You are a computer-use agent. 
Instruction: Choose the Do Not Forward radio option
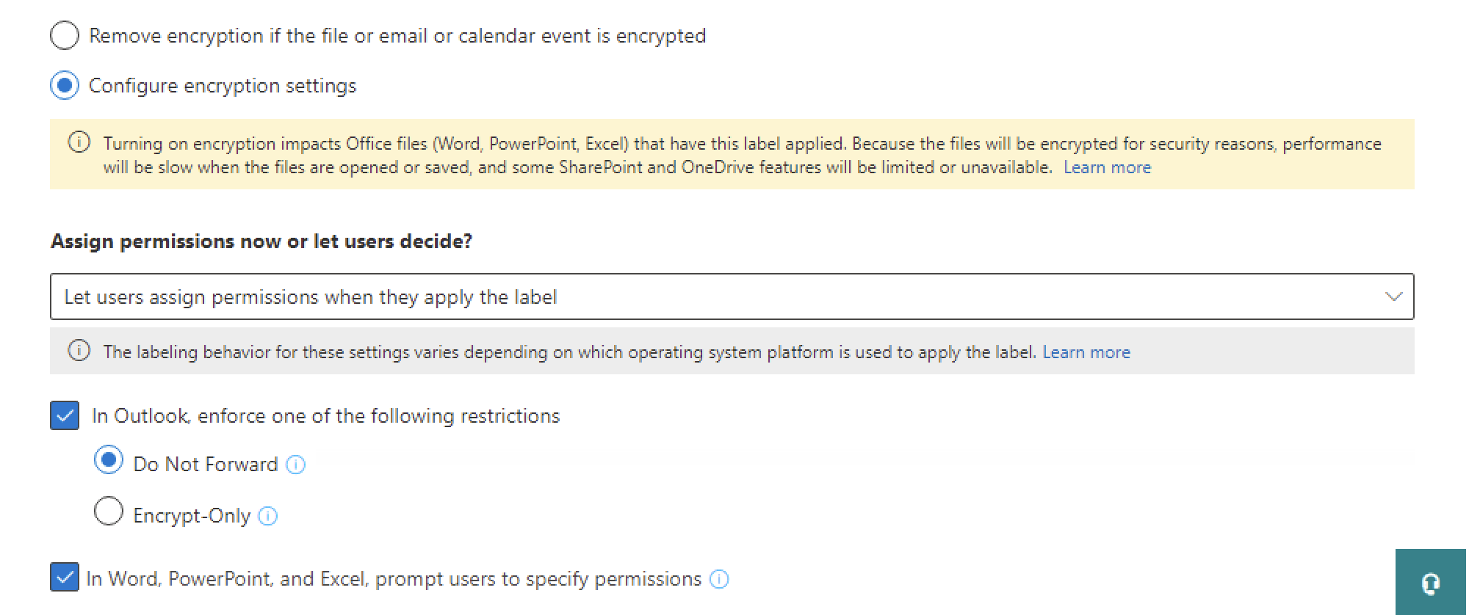[109, 460]
